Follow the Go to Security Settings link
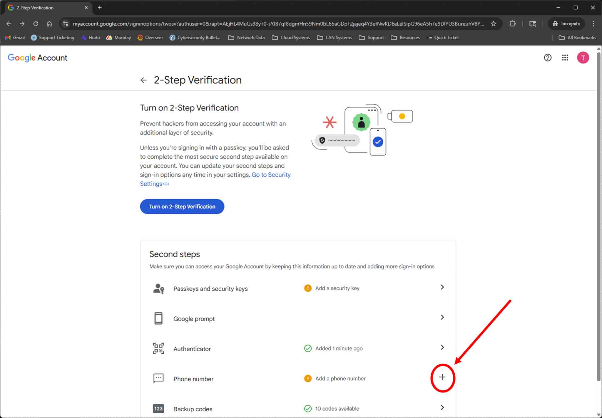The width and height of the screenshot is (602, 418). tap(271, 175)
